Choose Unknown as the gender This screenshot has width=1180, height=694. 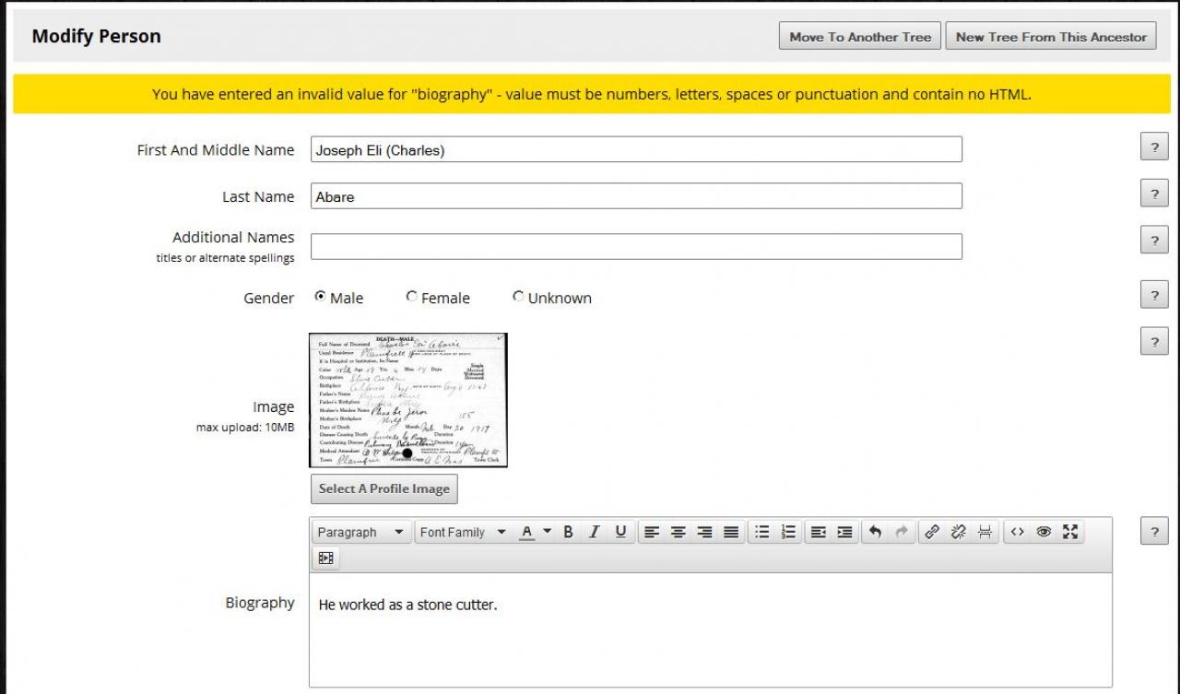pos(518,297)
